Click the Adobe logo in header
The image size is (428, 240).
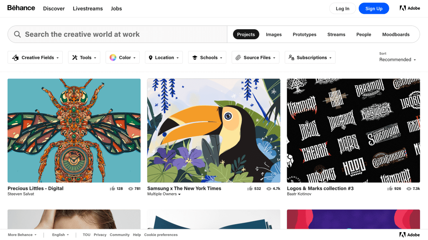410,8
